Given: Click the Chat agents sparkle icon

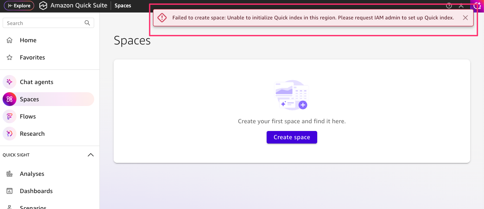Looking at the screenshot, I should click(x=9, y=82).
